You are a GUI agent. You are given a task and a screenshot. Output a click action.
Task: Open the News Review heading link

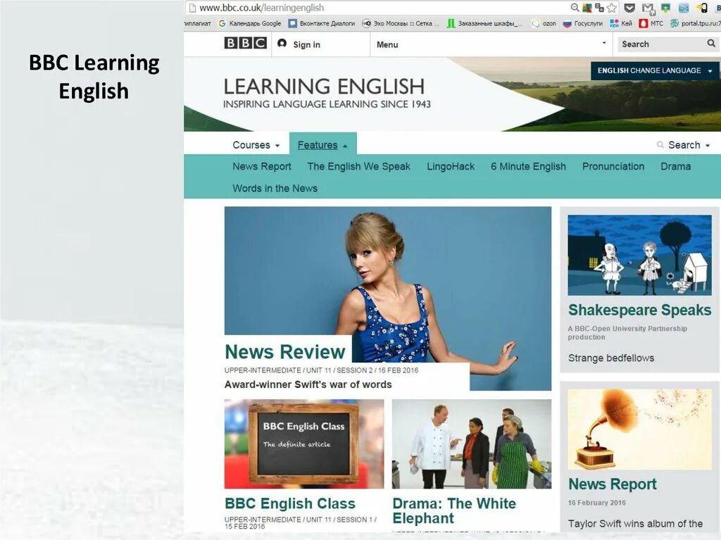[285, 352]
